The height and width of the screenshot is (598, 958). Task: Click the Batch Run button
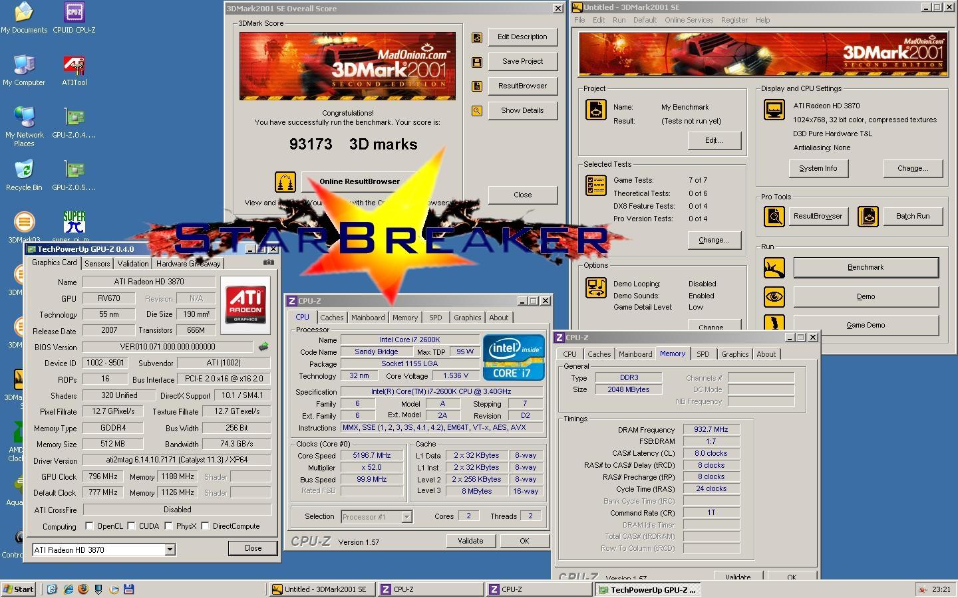[913, 216]
